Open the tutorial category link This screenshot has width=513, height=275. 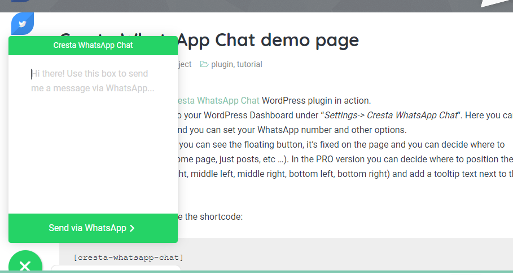(x=249, y=64)
